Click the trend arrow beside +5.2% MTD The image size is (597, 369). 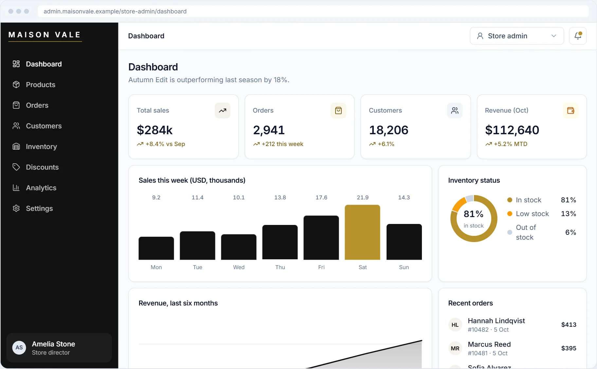point(488,144)
